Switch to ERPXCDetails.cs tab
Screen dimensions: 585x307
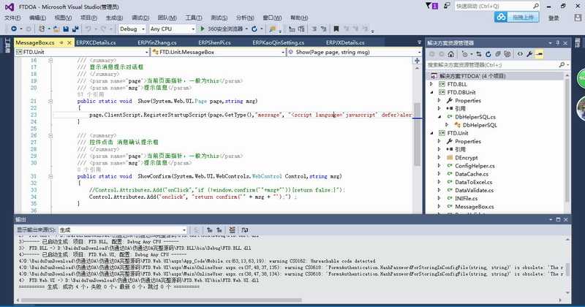coord(96,42)
